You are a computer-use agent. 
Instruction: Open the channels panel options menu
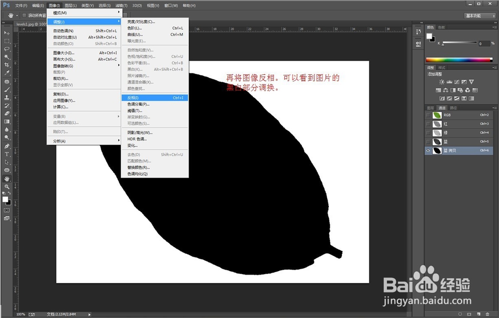(x=494, y=108)
